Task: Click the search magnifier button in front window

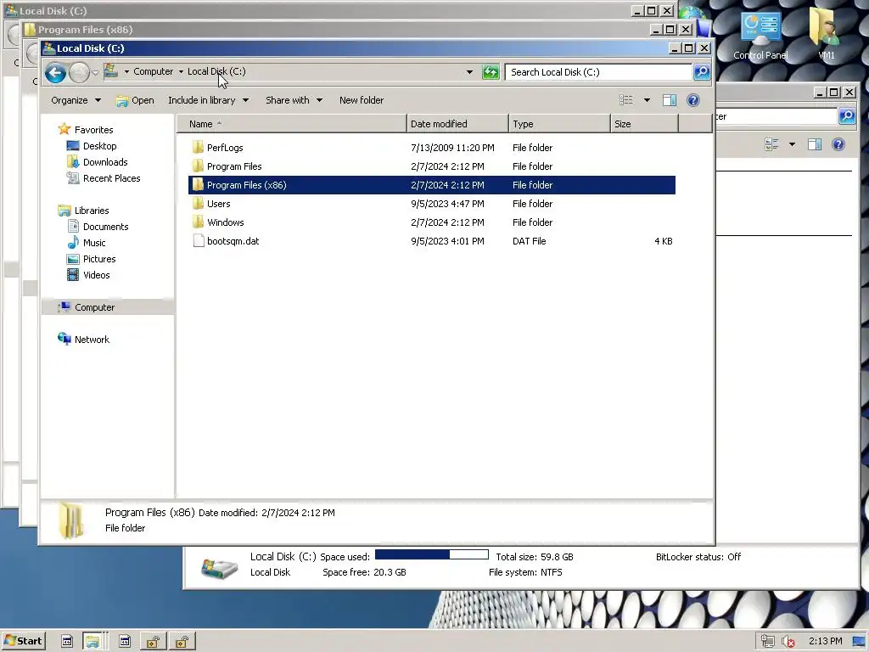Action: click(x=702, y=72)
